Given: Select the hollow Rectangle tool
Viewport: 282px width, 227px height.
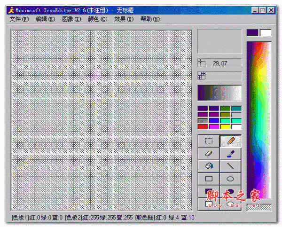Looking at the screenshot, I should (209, 179).
